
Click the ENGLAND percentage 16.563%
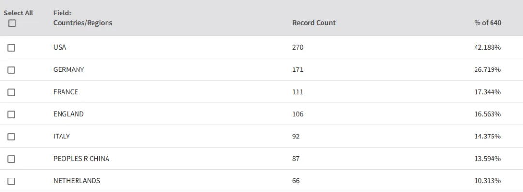tap(487, 114)
